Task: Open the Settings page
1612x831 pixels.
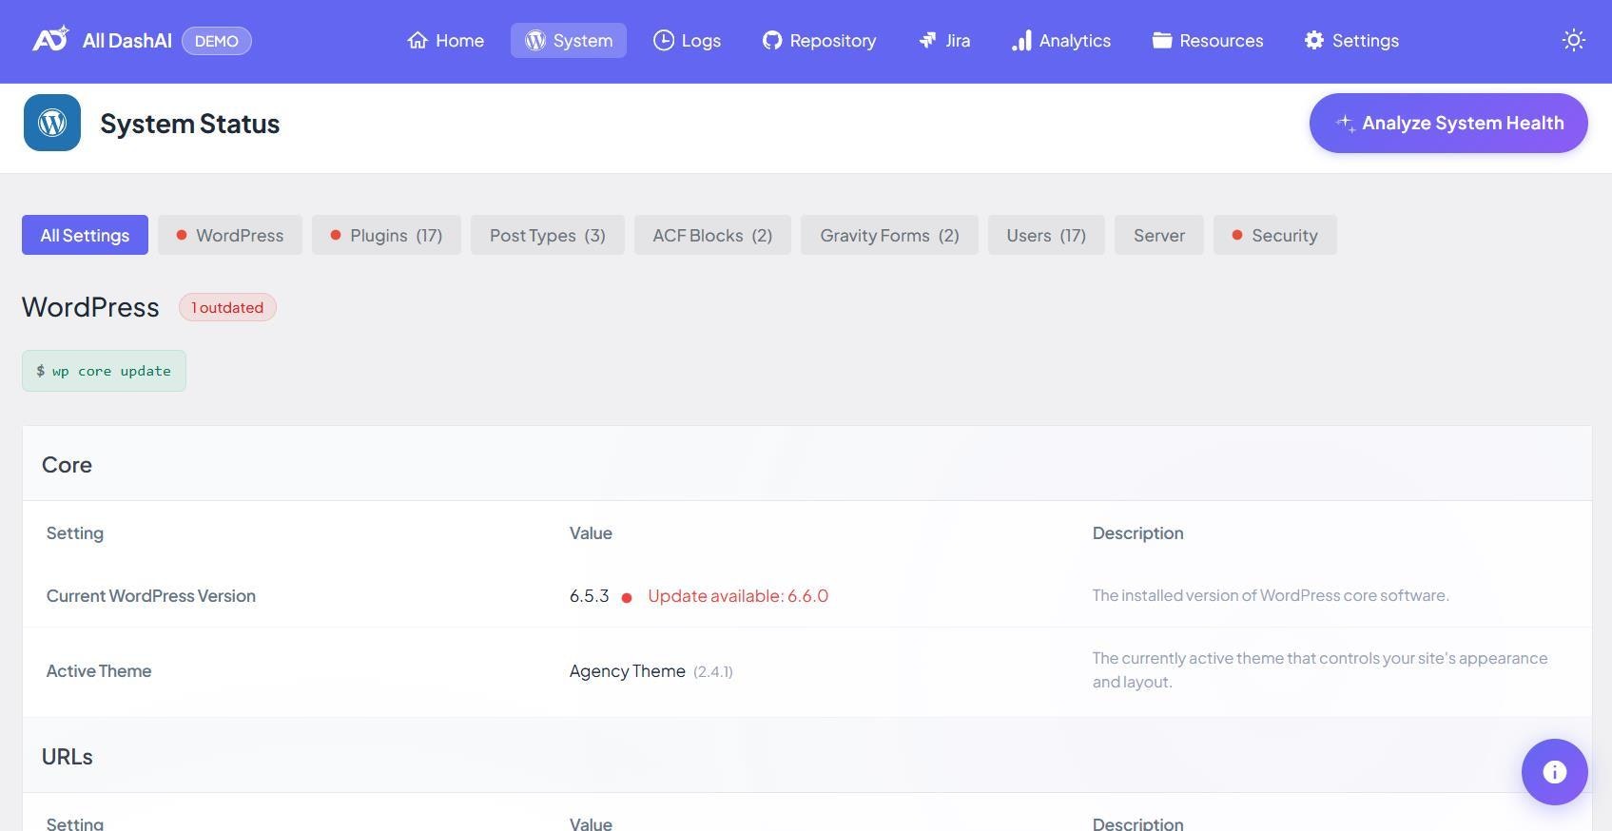Action: point(1351,41)
